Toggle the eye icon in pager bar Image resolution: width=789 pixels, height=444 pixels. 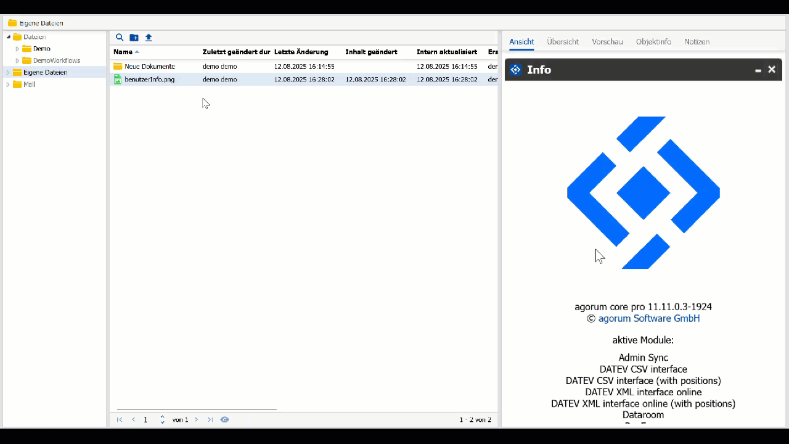click(x=225, y=420)
